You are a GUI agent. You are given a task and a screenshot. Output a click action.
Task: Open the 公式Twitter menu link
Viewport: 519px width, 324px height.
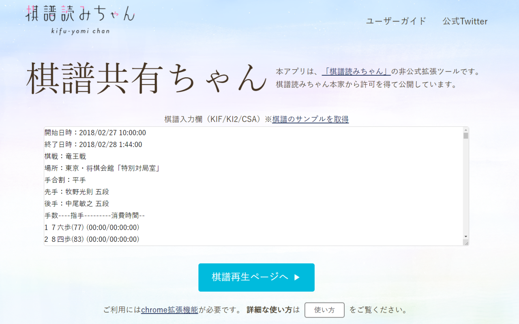[x=465, y=21]
